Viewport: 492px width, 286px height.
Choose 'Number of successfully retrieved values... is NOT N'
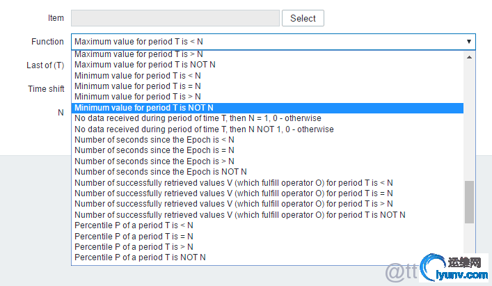point(239,214)
